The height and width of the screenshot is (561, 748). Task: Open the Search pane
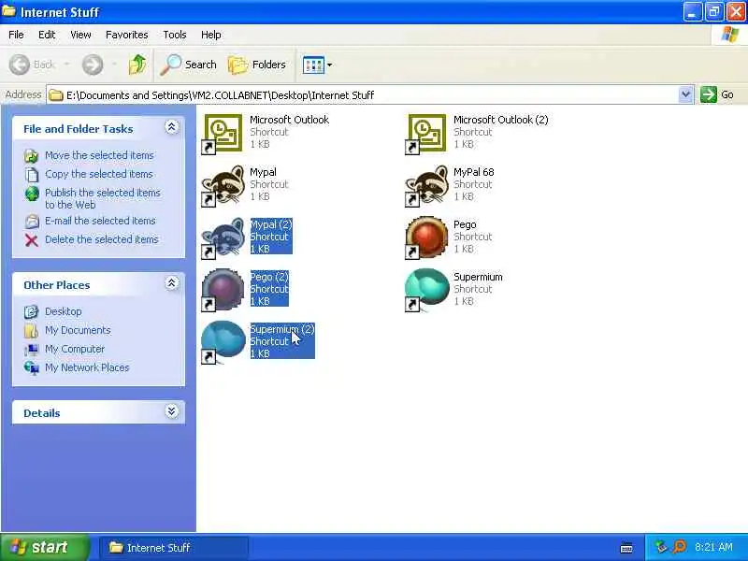[189, 65]
